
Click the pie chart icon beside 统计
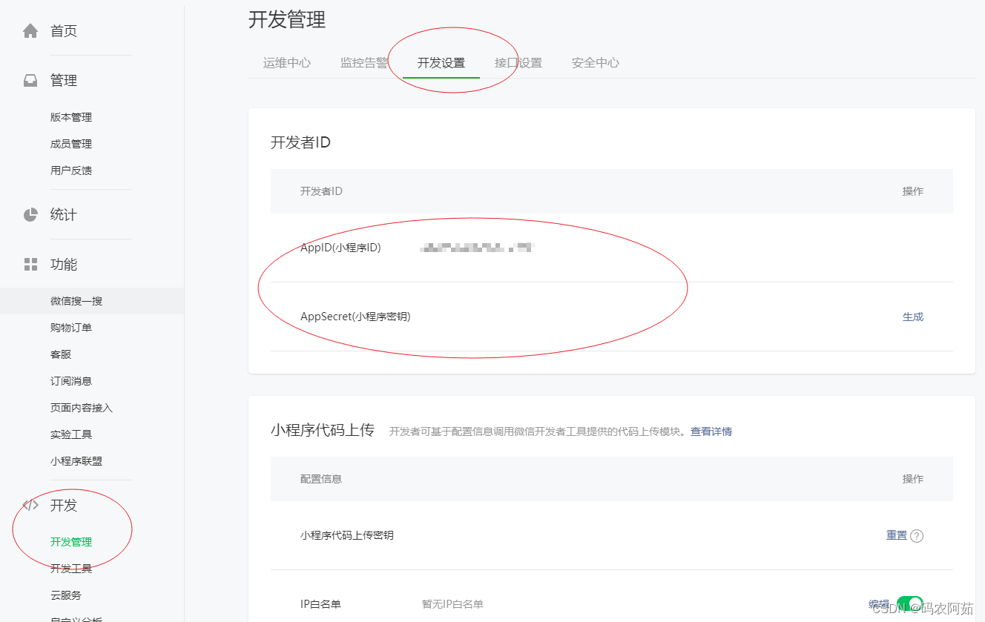30,214
